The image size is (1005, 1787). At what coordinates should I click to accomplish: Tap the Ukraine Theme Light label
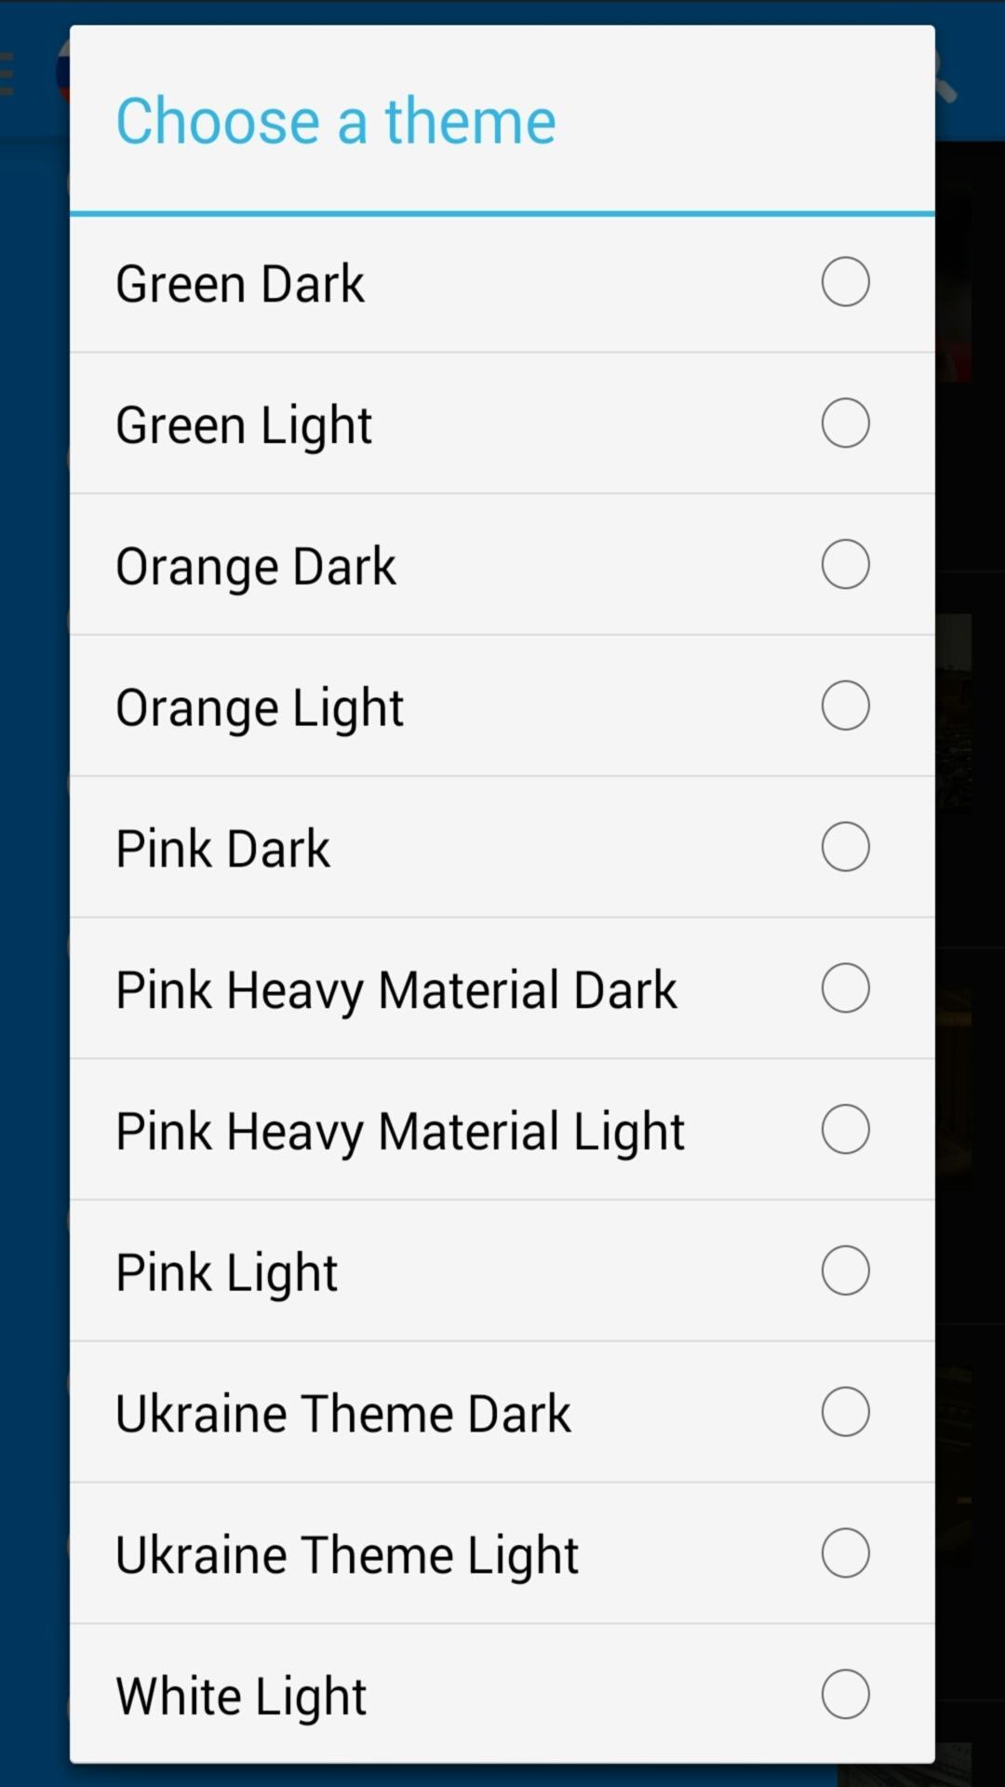[347, 1555]
